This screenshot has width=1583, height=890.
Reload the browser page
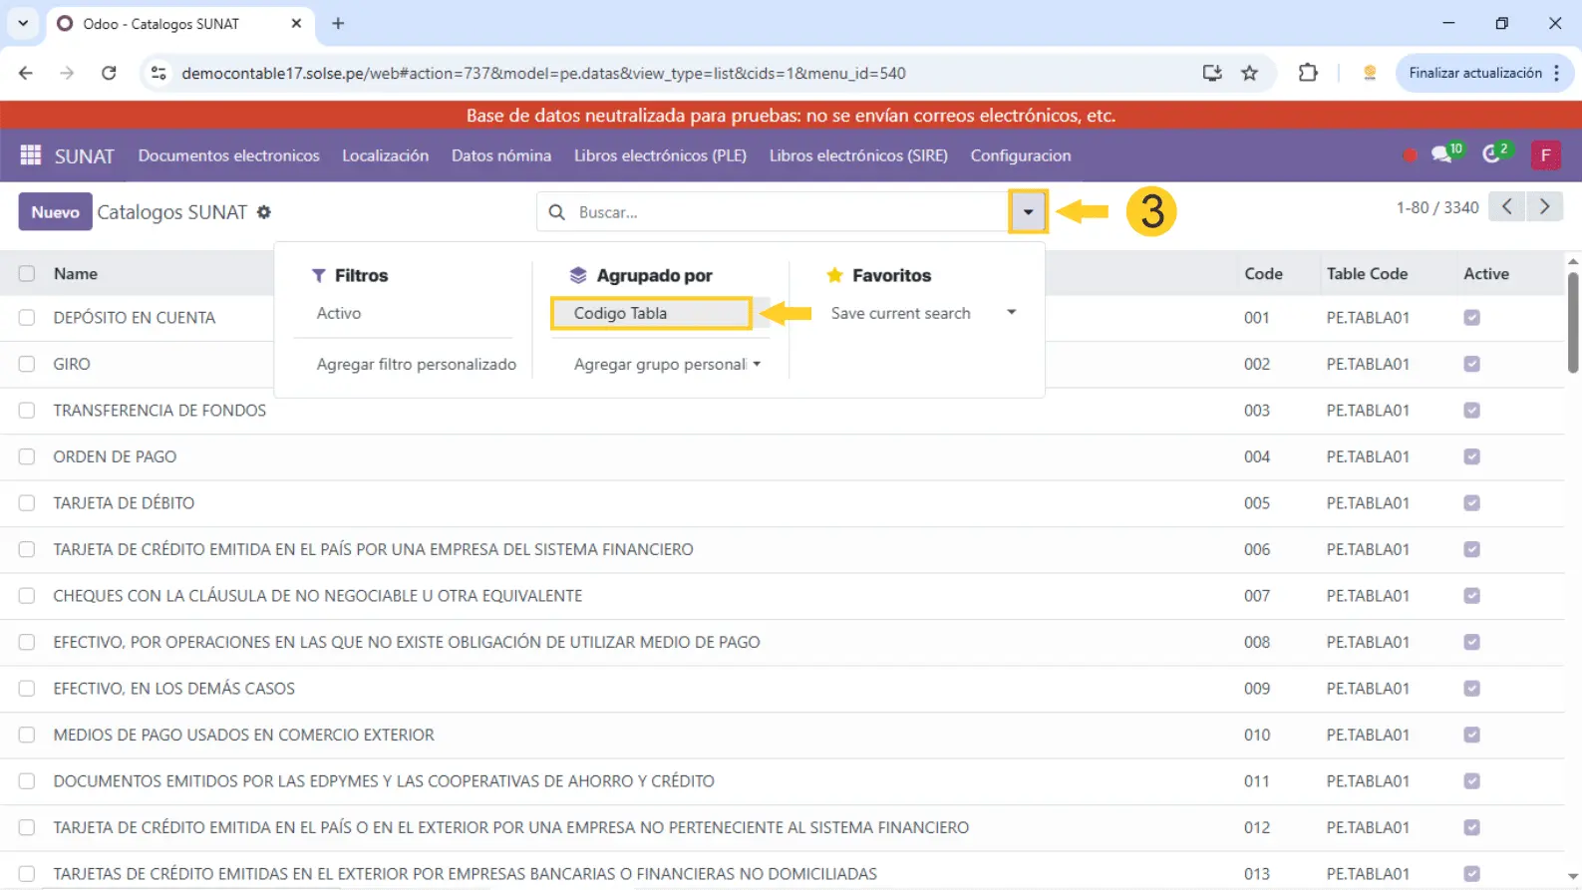[x=109, y=73]
